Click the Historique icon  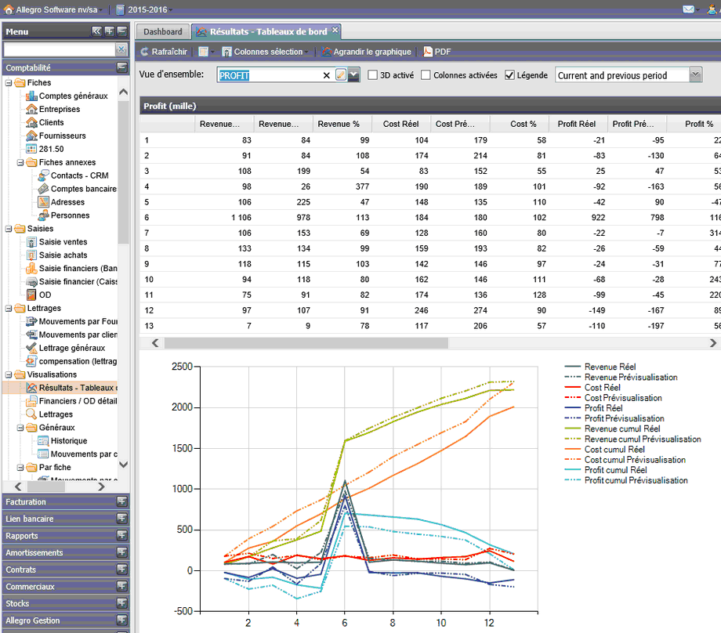(43, 441)
